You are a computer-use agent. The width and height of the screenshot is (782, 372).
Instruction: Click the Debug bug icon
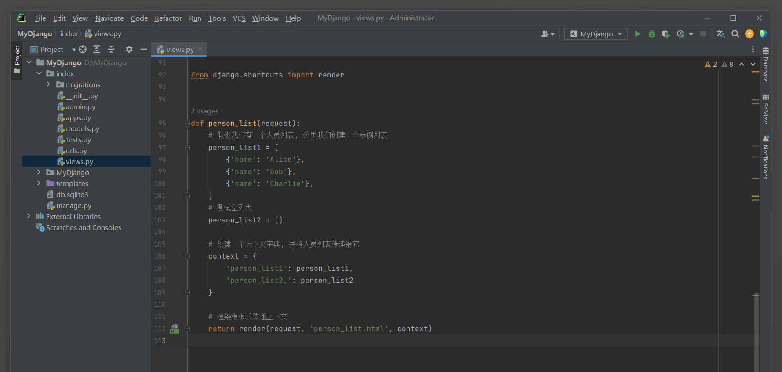click(x=651, y=34)
